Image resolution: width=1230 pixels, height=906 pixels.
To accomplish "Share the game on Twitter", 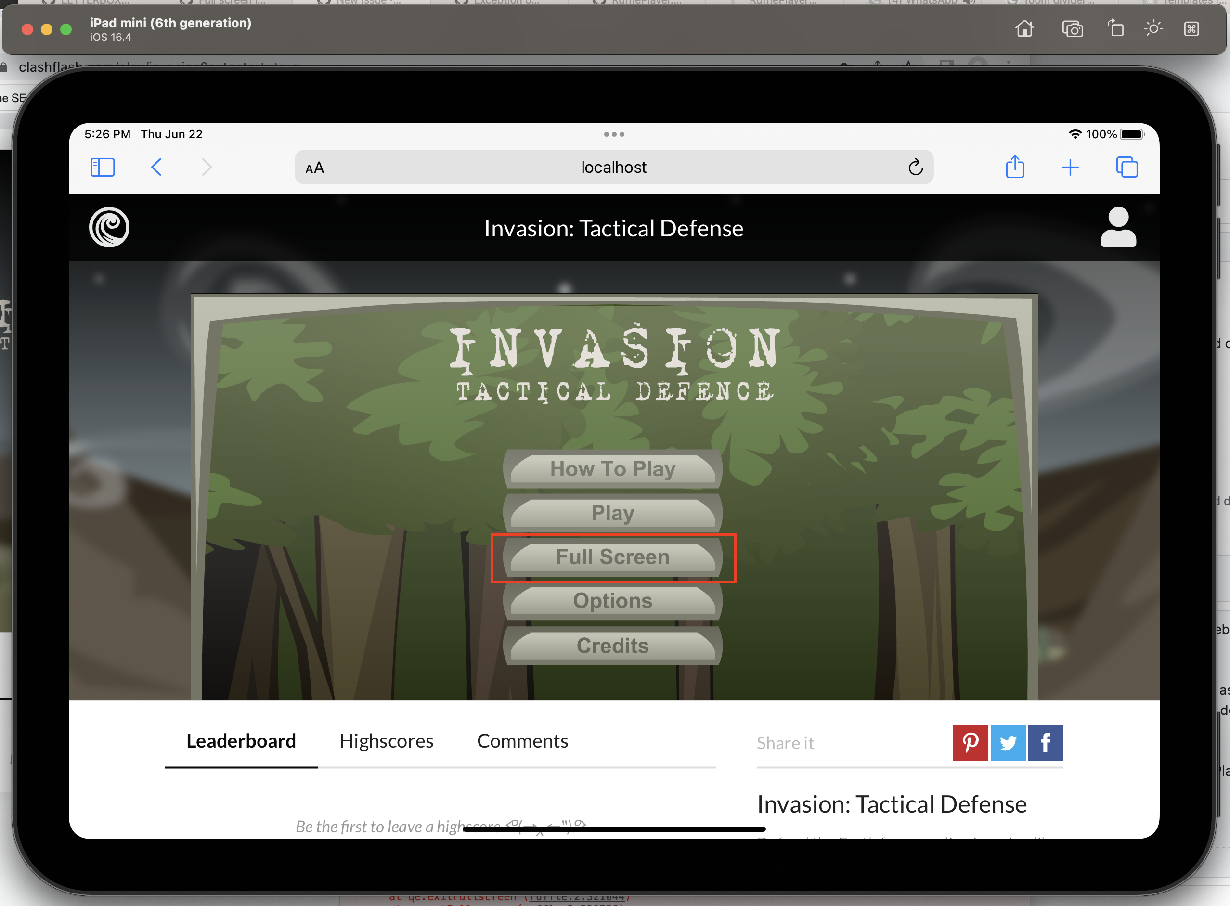I will point(1008,743).
